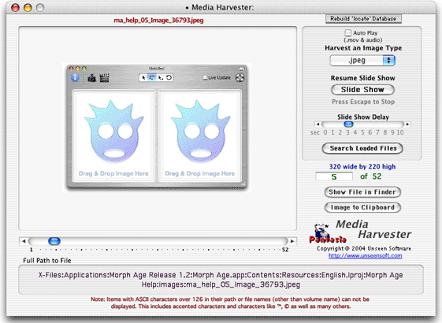
Task: Open the unseensoft.com link
Action: (366, 255)
